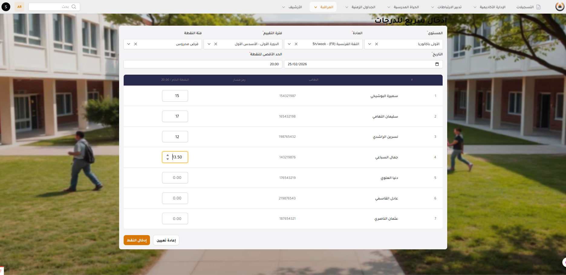Submit grades with إدخال النقط button
Viewport: 566px width, 275px height.
point(137,240)
